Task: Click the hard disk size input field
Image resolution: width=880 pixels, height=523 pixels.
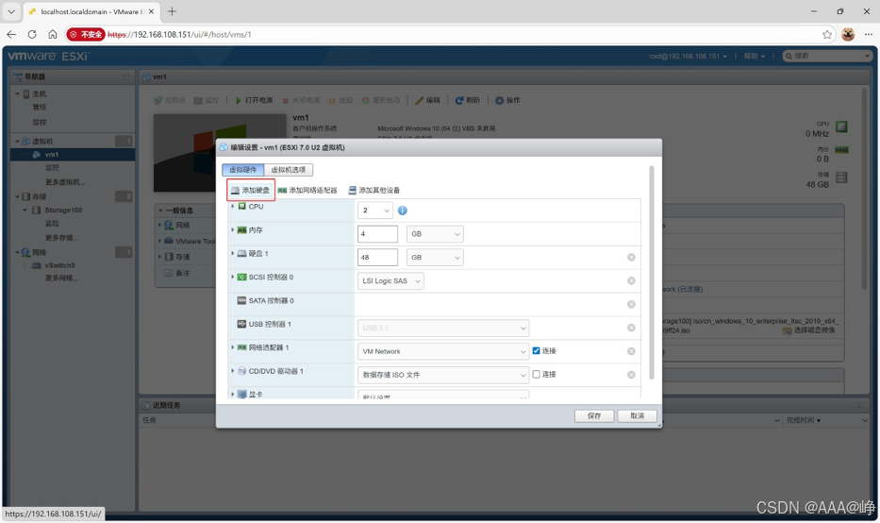Action: [377, 258]
